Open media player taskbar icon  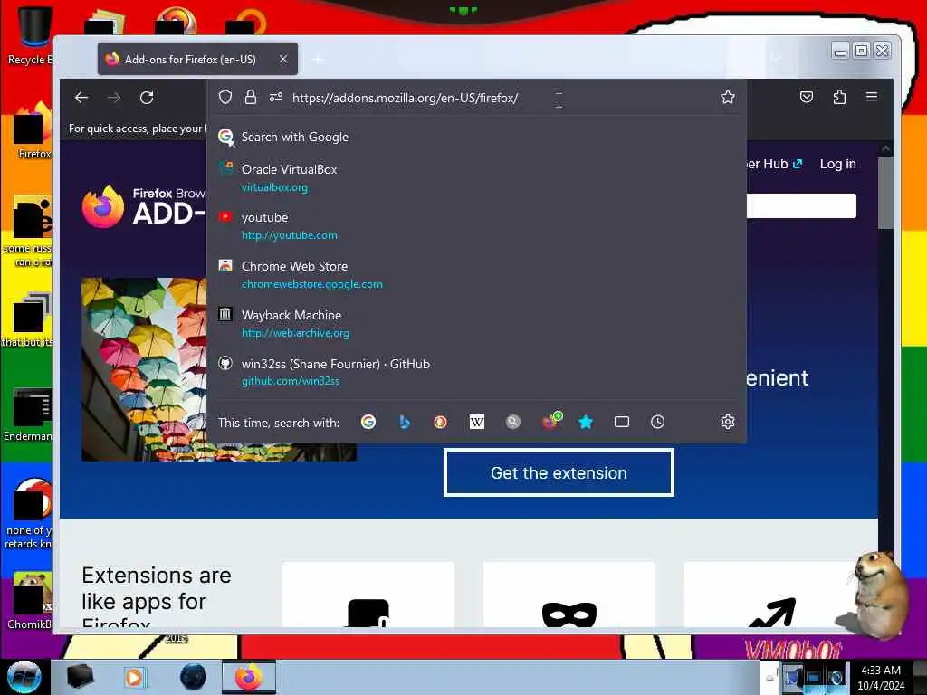pyautogui.click(x=134, y=677)
